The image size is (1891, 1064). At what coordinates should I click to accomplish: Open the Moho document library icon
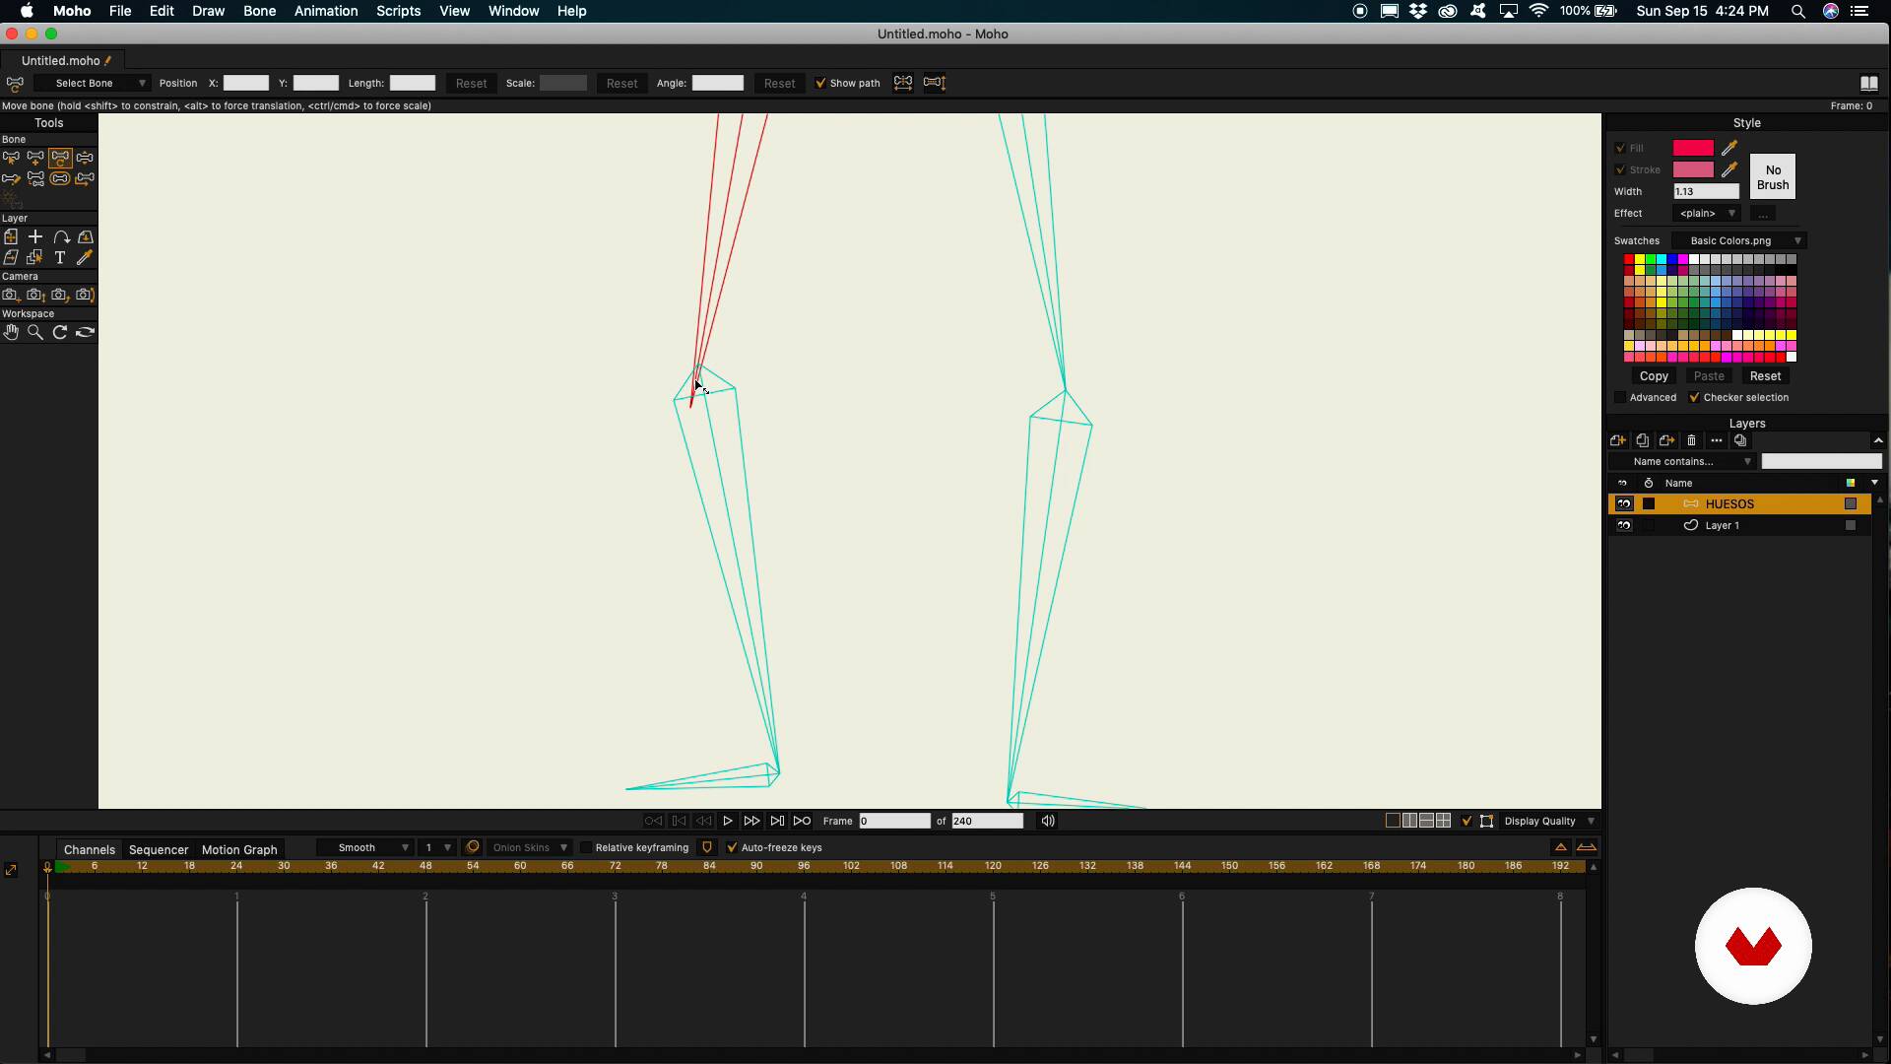coord(1868,84)
